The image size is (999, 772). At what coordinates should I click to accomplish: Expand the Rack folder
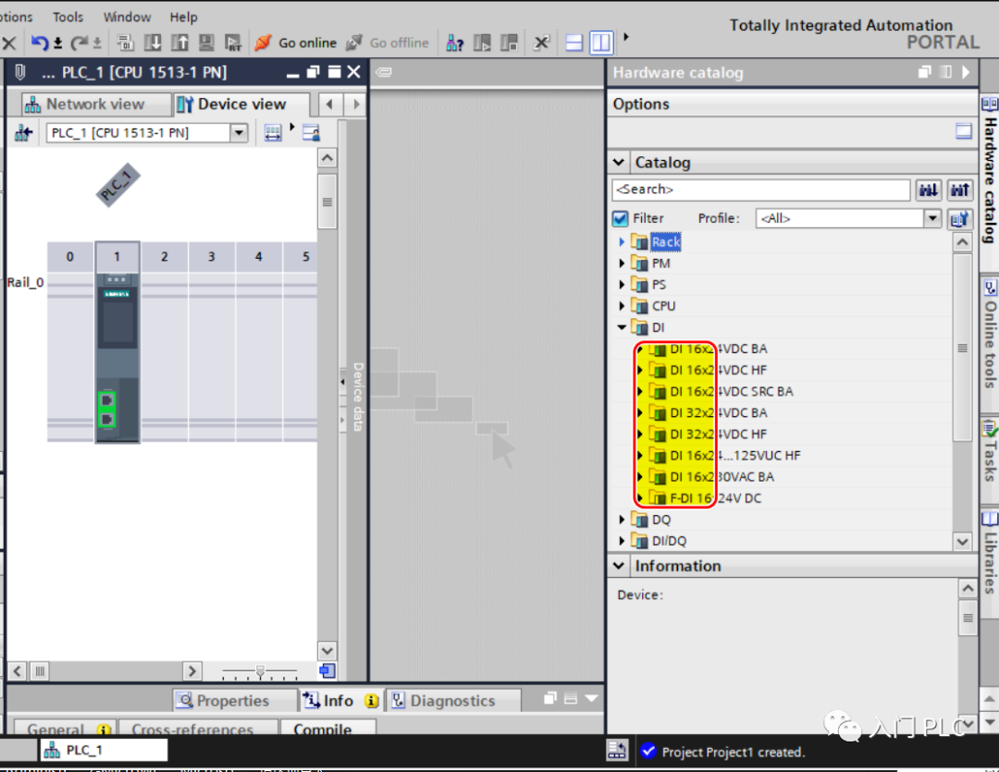[622, 242]
